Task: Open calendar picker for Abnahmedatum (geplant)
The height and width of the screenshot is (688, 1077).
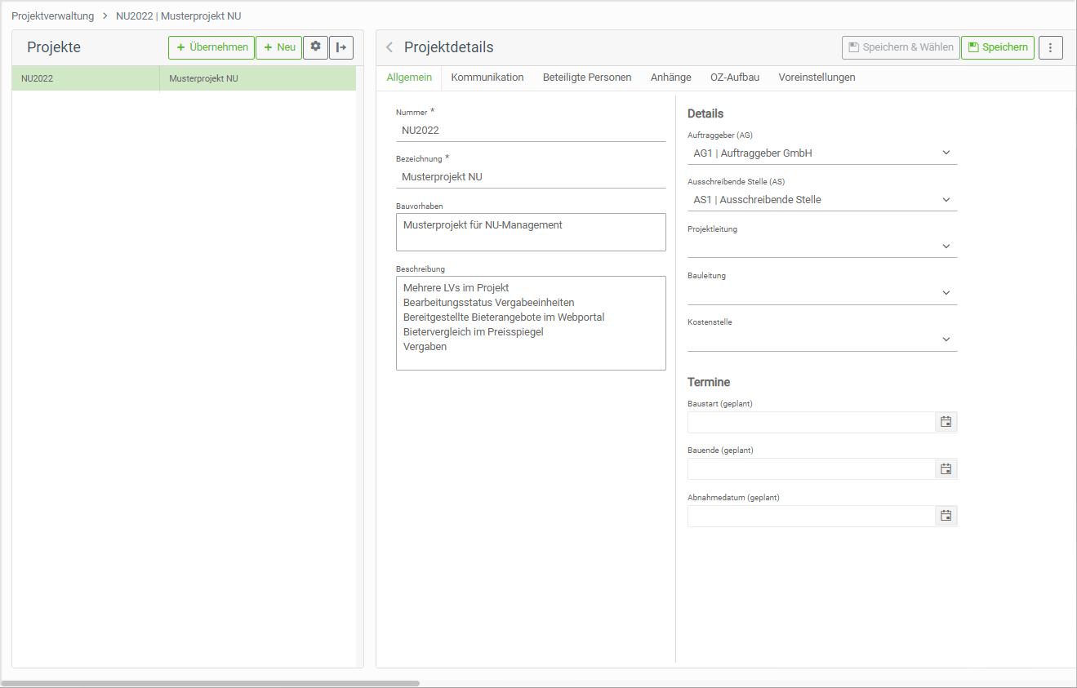Action: click(x=946, y=515)
